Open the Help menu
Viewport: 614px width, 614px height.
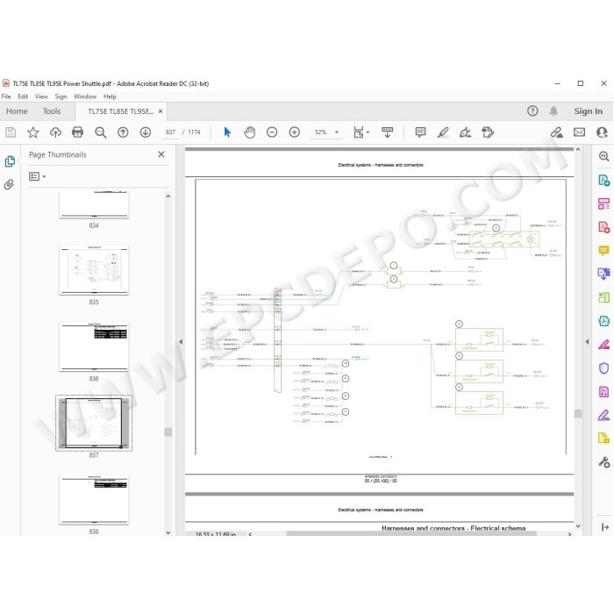(110, 96)
